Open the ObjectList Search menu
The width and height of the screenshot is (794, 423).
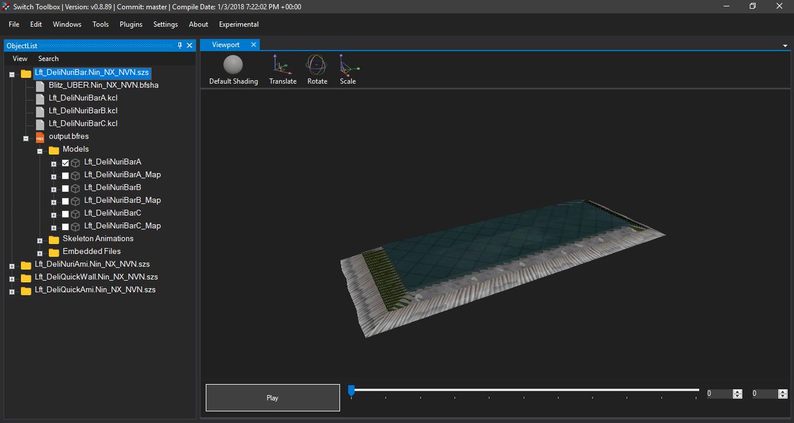[x=48, y=59]
